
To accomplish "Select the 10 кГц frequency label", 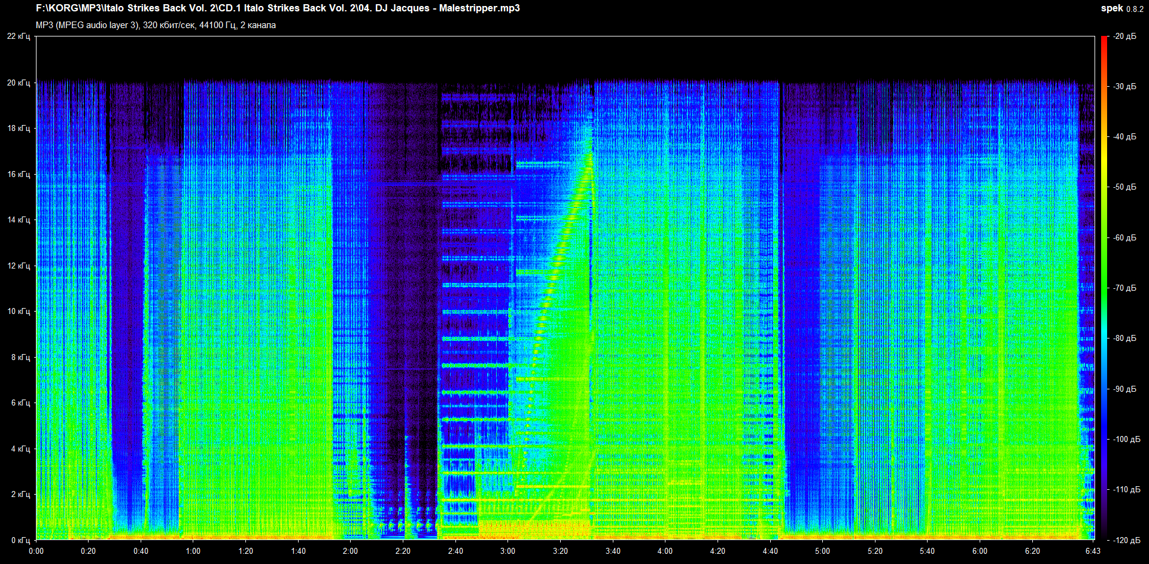I will click(19, 311).
